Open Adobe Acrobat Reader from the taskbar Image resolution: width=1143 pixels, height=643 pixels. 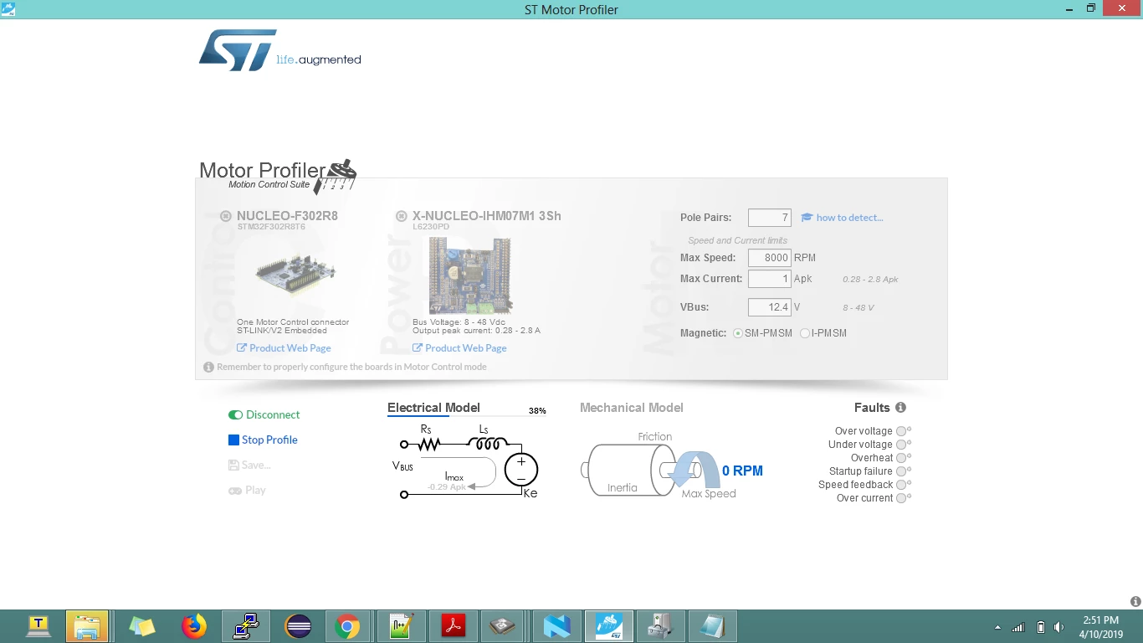click(x=454, y=626)
